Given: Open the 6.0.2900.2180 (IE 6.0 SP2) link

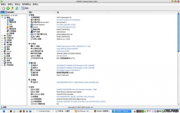Looking at the screenshot, I should coord(66,25).
